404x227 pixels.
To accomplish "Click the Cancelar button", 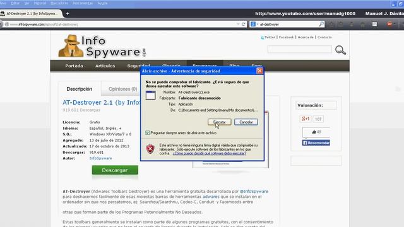I will click(x=246, y=122).
